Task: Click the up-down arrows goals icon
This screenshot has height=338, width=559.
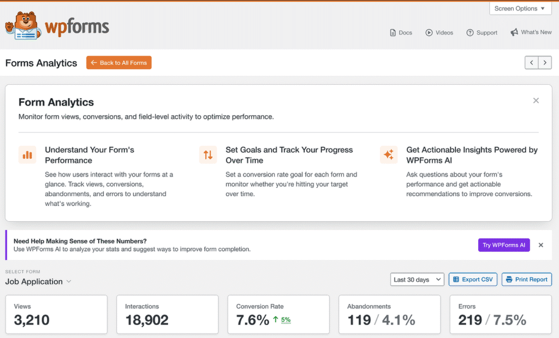Action: point(208,155)
